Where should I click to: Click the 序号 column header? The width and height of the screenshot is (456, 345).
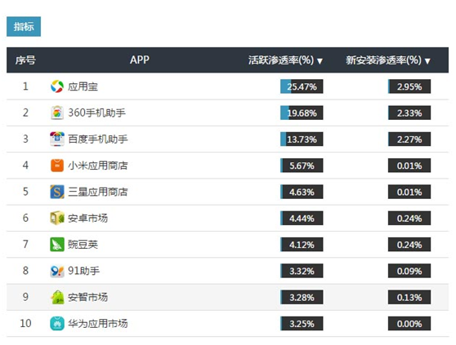pyautogui.click(x=25, y=60)
